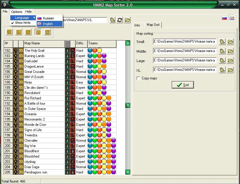The width and height of the screenshot is (240, 184).
Task: Enable the Copy maps checkbox
Action: (138, 78)
